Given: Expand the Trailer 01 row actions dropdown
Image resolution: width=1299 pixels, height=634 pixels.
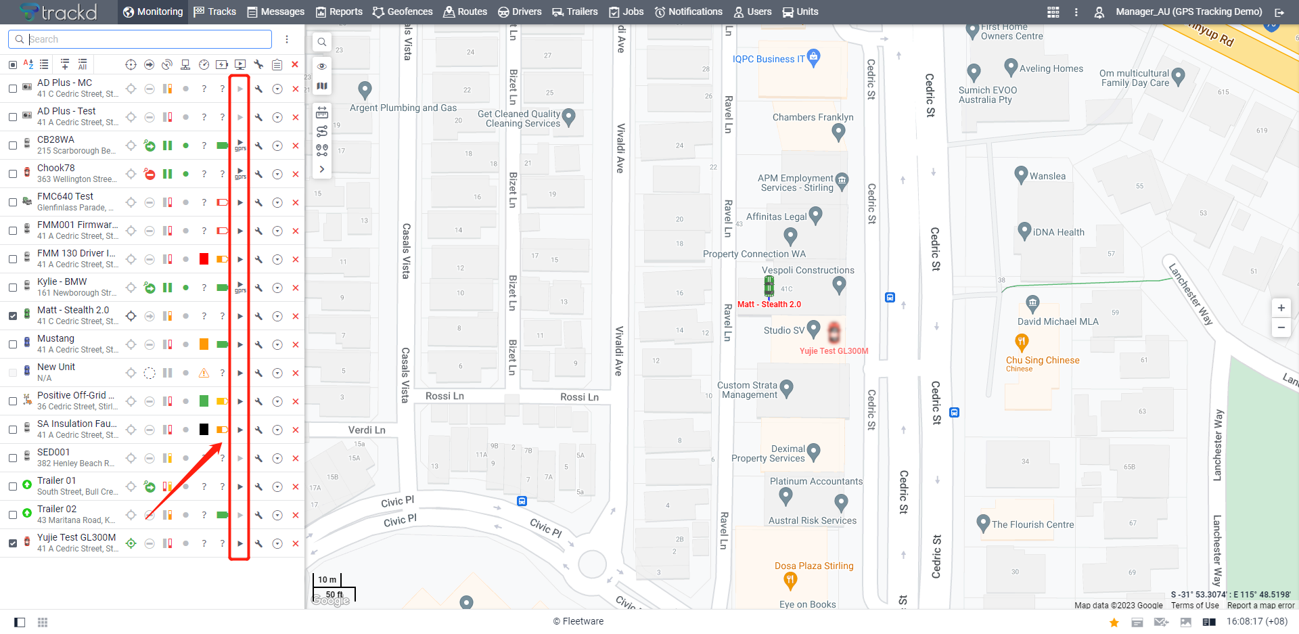Looking at the screenshot, I should click(x=277, y=486).
